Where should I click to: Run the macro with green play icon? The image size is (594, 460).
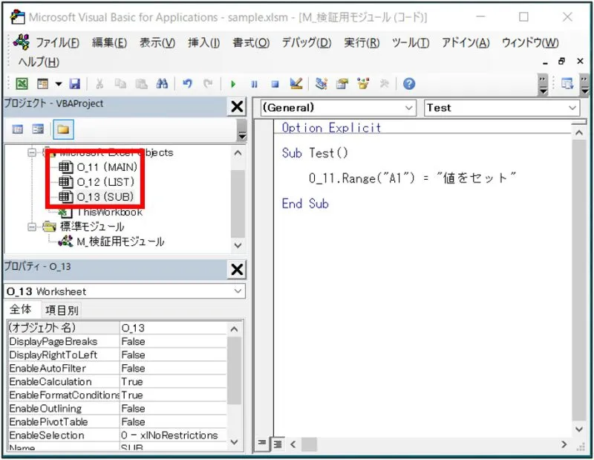[233, 84]
